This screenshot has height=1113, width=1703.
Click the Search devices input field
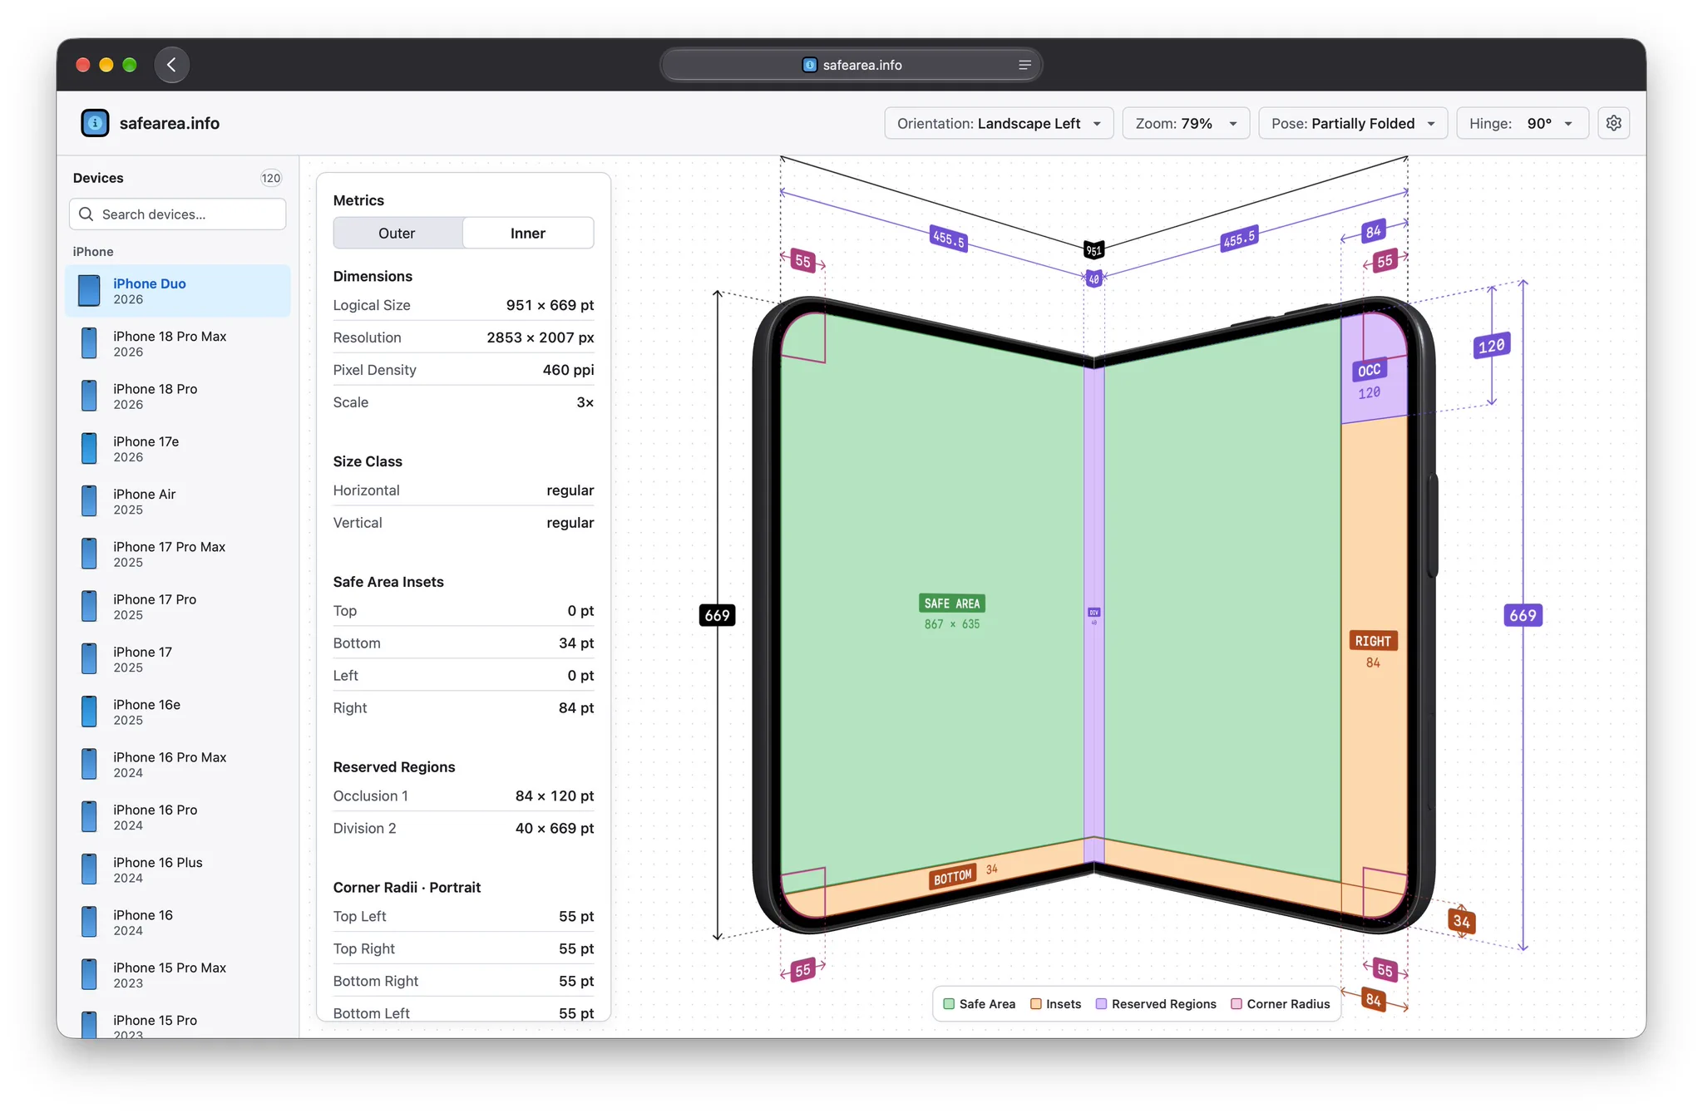point(178,214)
